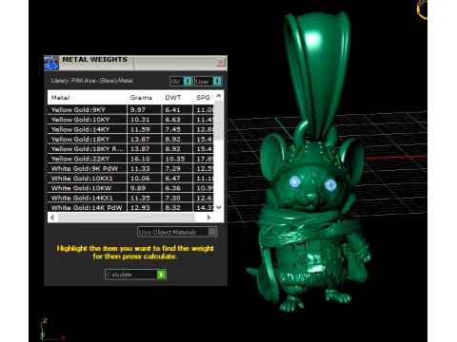
Task: Click the Library: Fifth Ave label
Action: point(91,81)
